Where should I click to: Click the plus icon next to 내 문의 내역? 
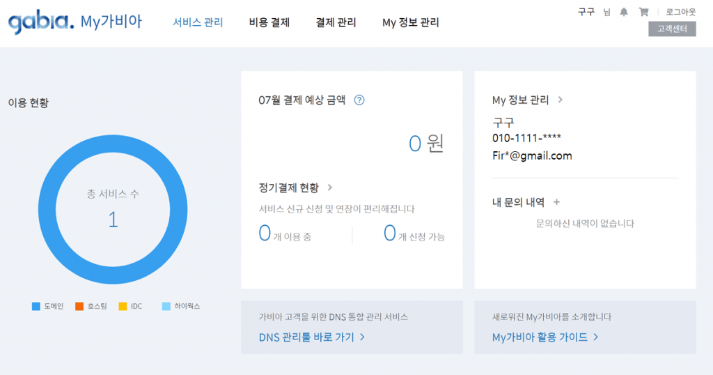pos(556,202)
